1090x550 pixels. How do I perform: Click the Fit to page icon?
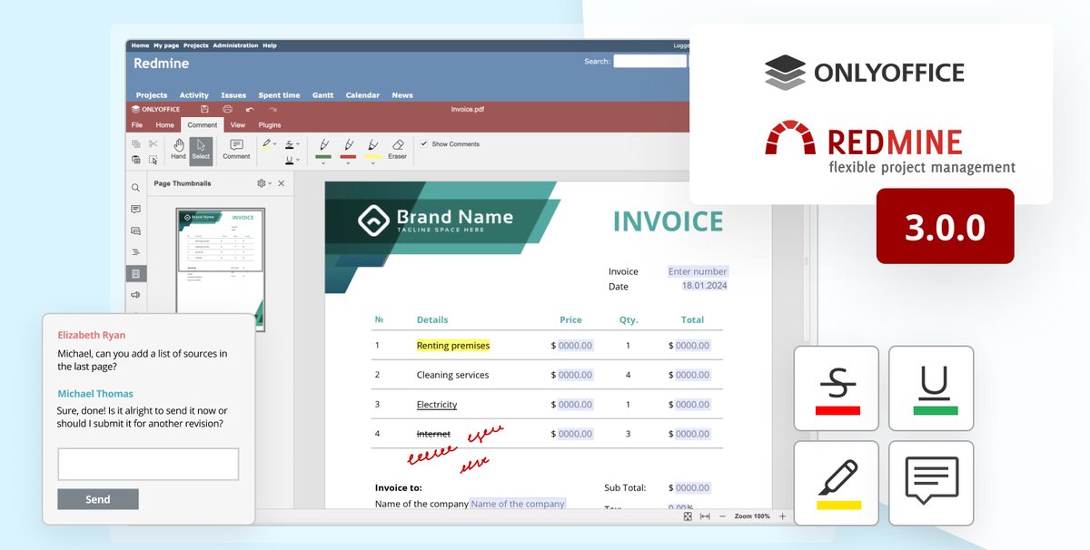click(688, 516)
